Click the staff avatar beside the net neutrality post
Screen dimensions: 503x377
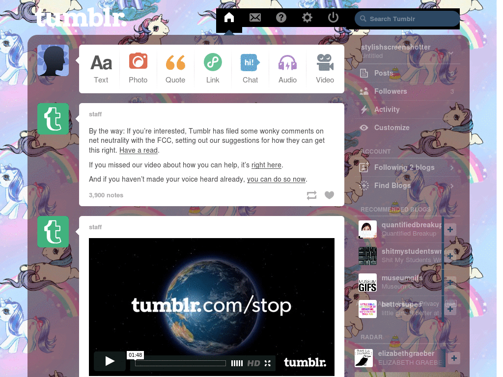tap(53, 119)
